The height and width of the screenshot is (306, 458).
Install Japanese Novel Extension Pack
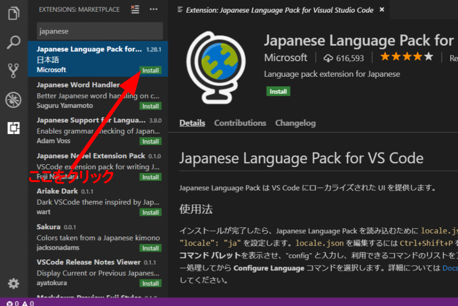pos(150,177)
